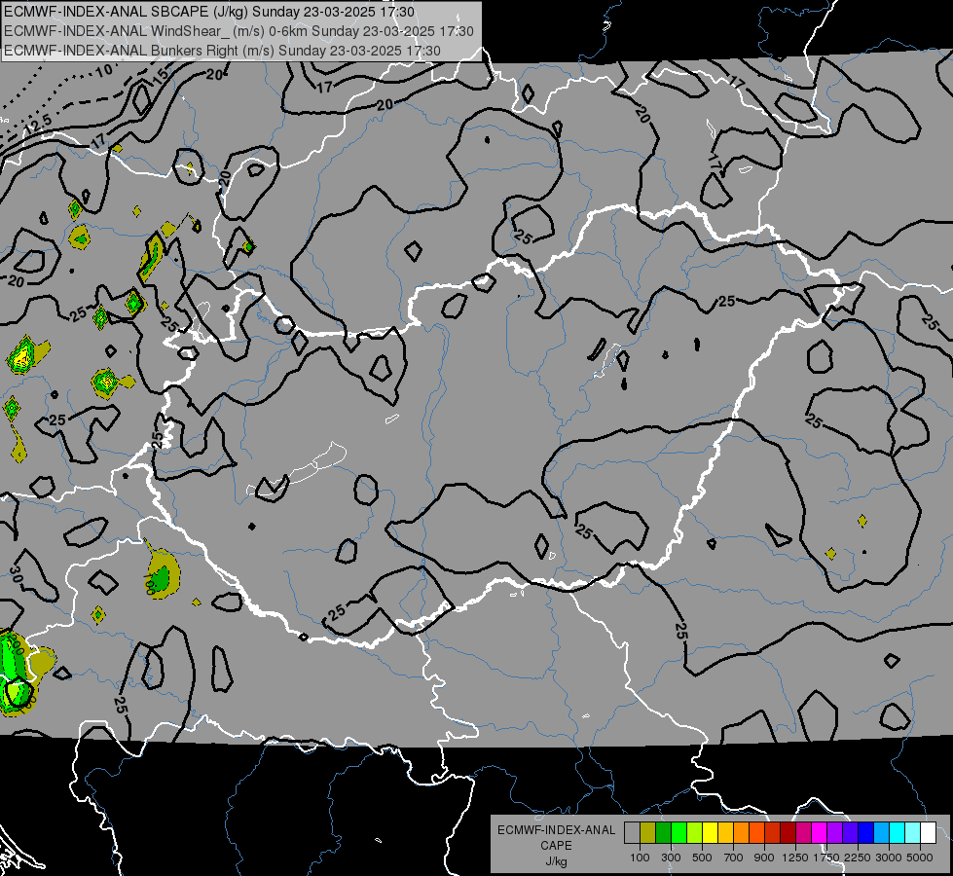This screenshot has width=953, height=876.
Task: Select the pale cyan legend swatch
Action: [913, 833]
